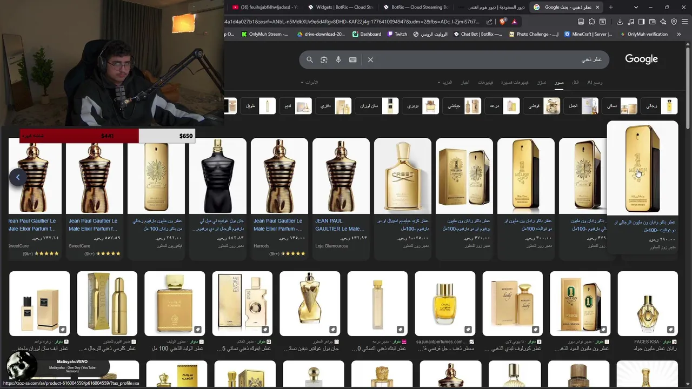
Task: Open the FACES KSA image result
Action: pos(647,304)
